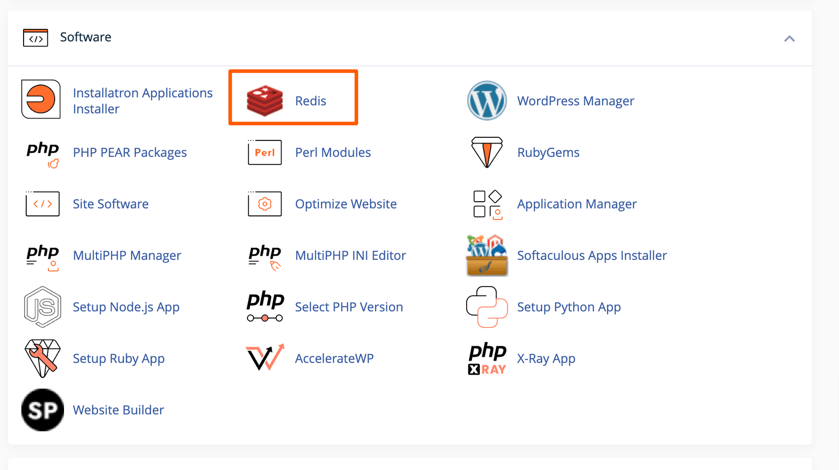Open the AccelerateWP link
Image resolution: width=839 pixels, height=470 pixels.
click(334, 358)
